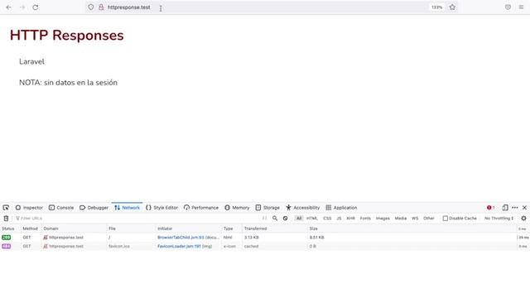Open the network search magnifier
The image size is (530, 298).
[275, 219]
